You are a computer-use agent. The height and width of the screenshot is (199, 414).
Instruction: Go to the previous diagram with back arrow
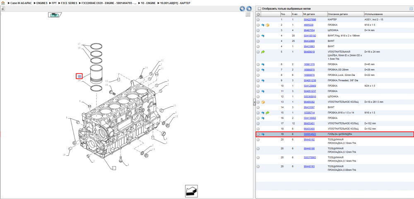242,9
